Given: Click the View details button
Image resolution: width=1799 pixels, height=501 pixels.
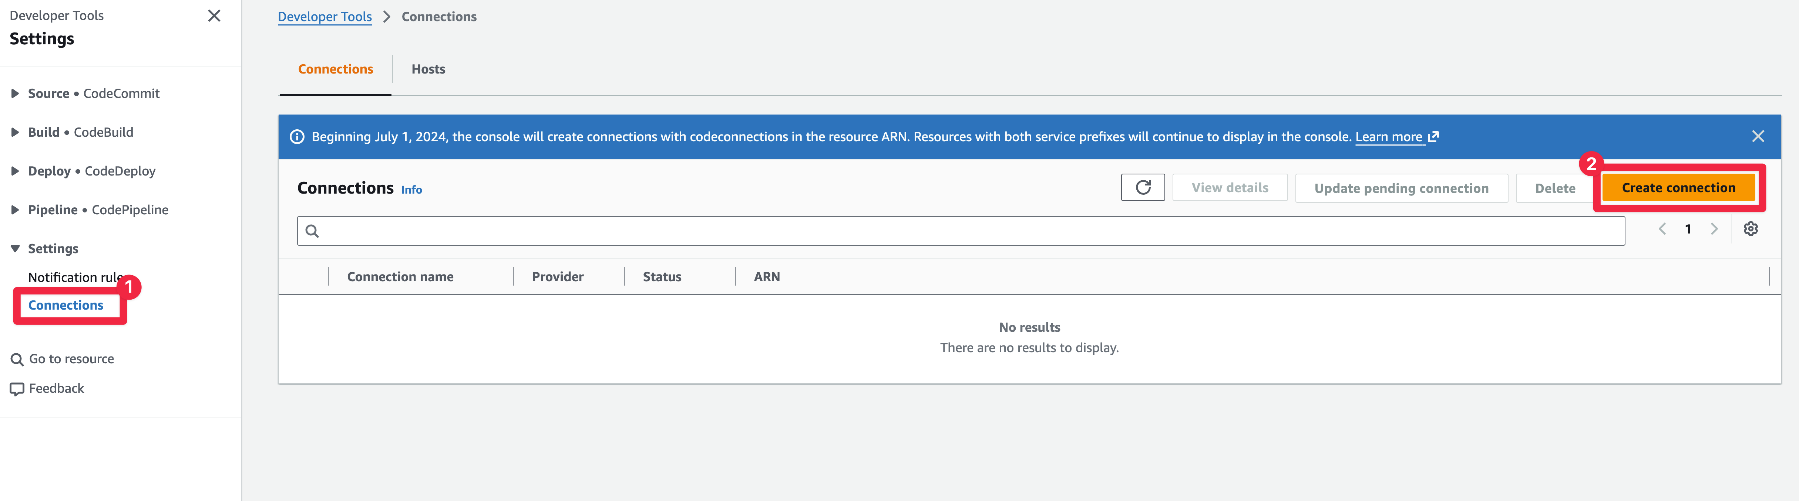Looking at the screenshot, I should [1229, 187].
